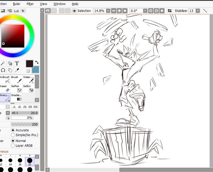Select the Accurate radio option

[x=20, y=130]
